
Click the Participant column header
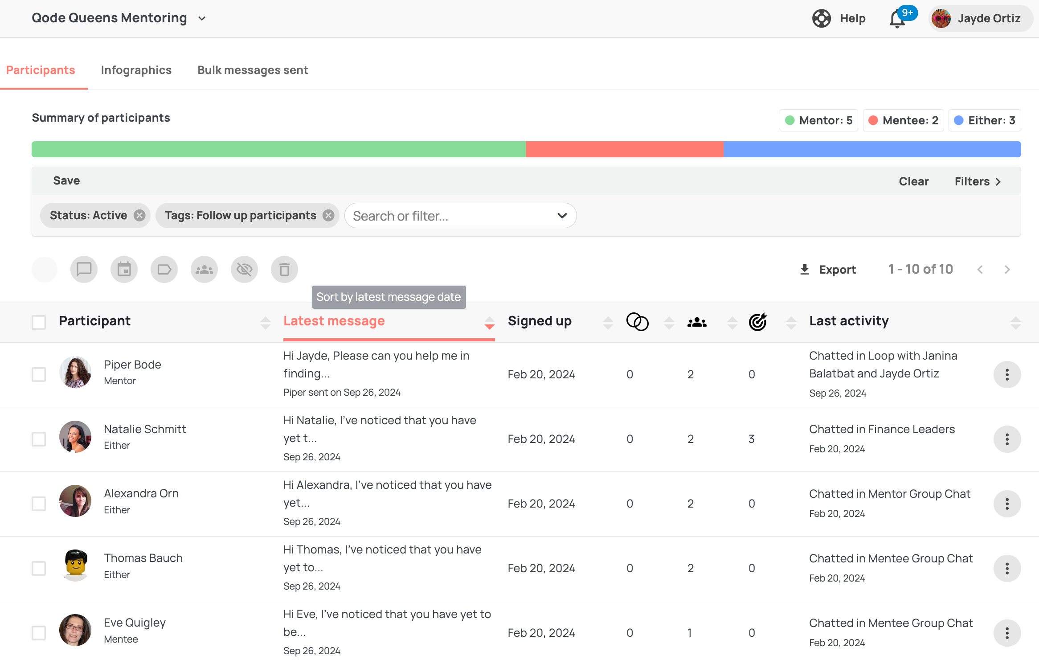point(94,321)
